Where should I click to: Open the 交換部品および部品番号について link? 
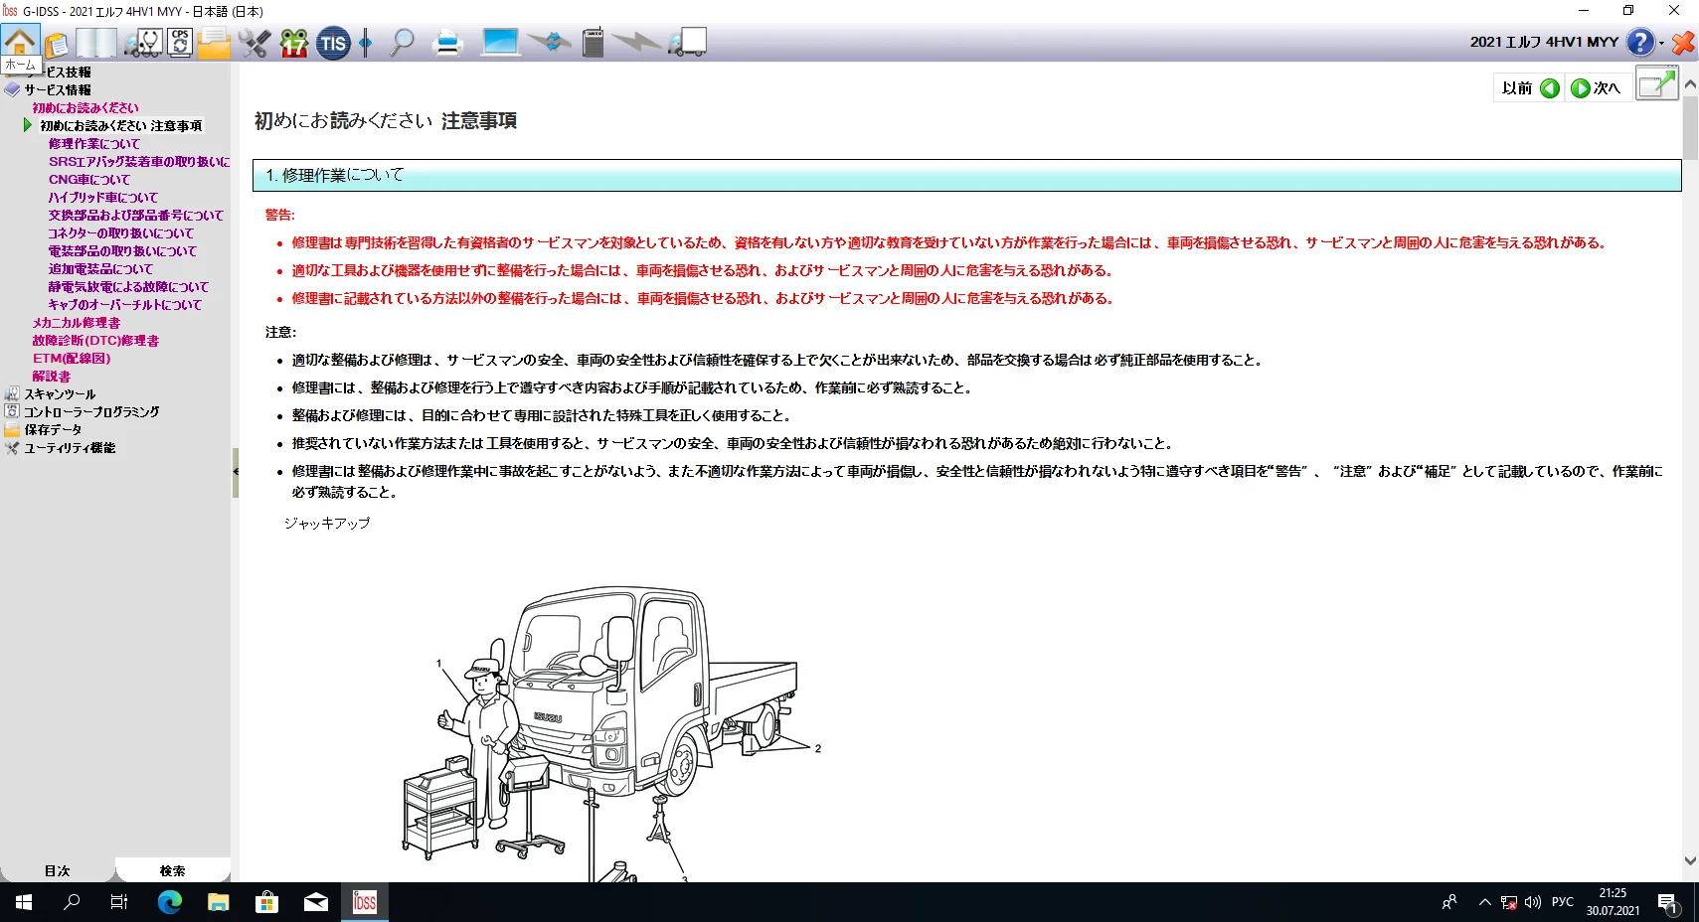(x=136, y=215)
